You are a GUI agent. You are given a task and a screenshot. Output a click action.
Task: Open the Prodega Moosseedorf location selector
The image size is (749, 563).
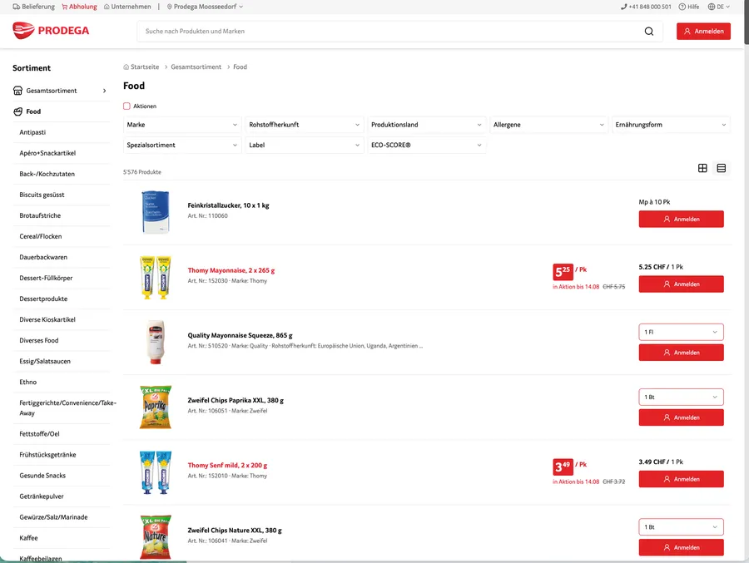pyautogui.click(x=205, y=7)
